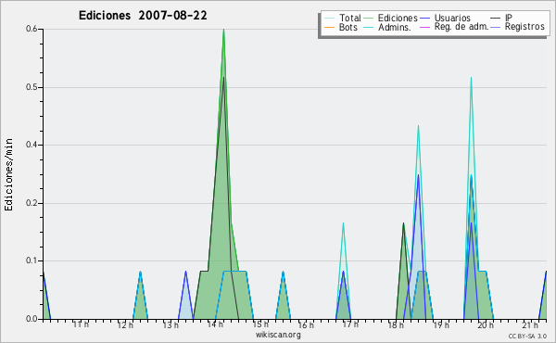Click the 0.0 y-axis value

[x=32, y=319]
